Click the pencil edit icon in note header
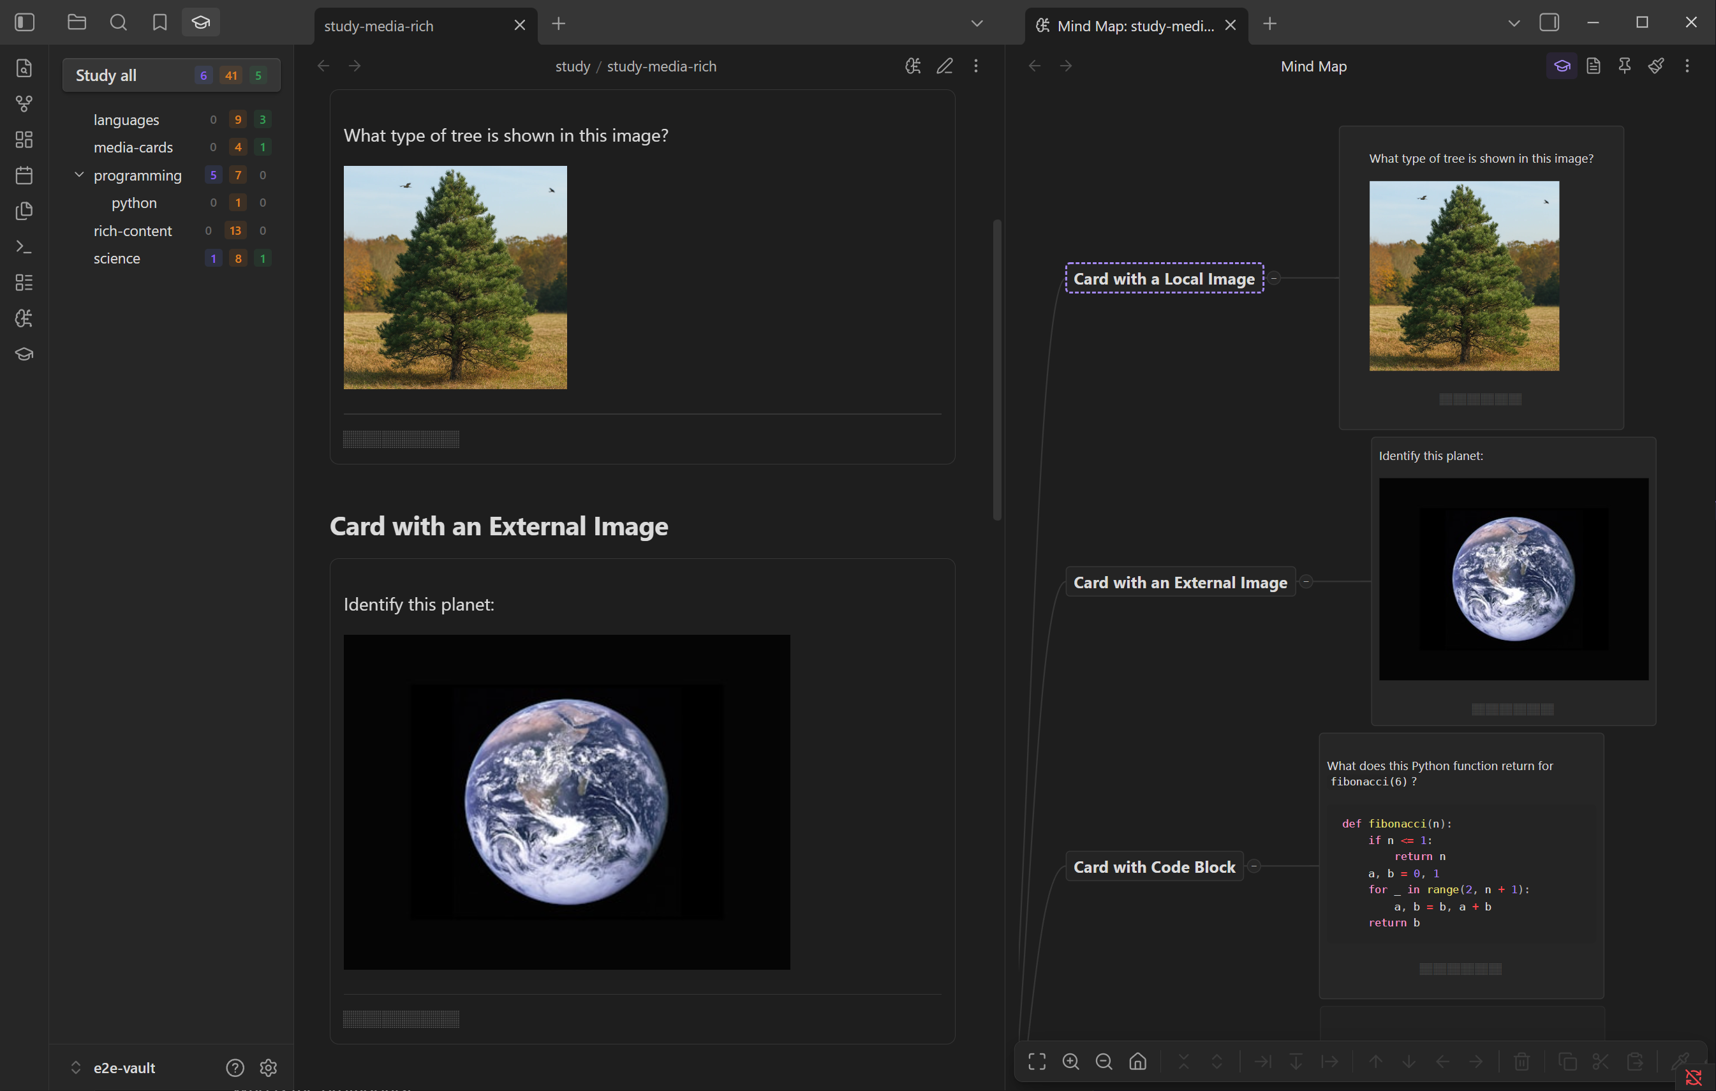 coord(944,66)
